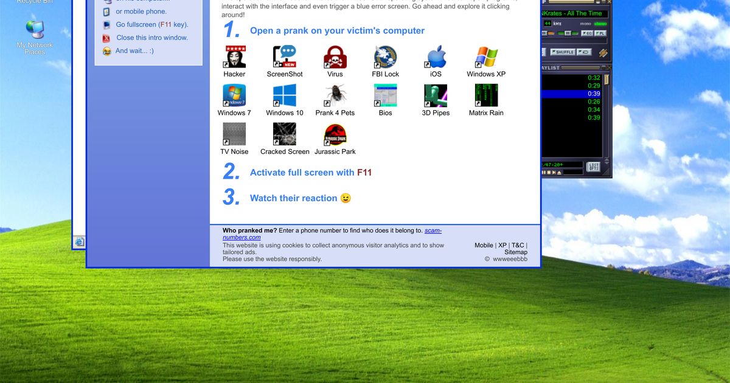This screenshot has height=383, width=730.
Task: Click 'Open a prank on your victim's computer' heading
Action: click(337, 30)
